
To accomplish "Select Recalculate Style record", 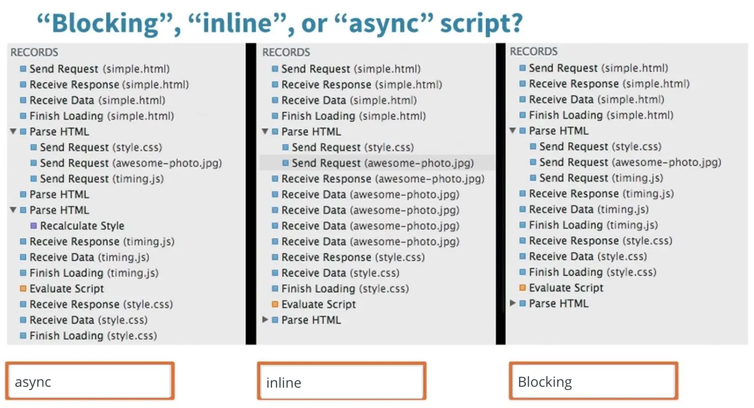I will 82,226.
